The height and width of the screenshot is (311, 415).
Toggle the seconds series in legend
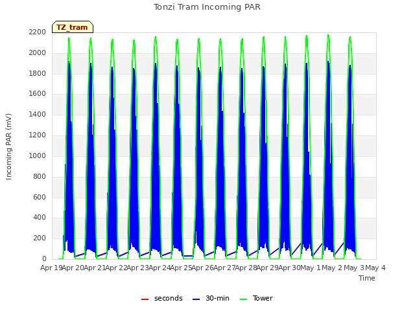161,298
